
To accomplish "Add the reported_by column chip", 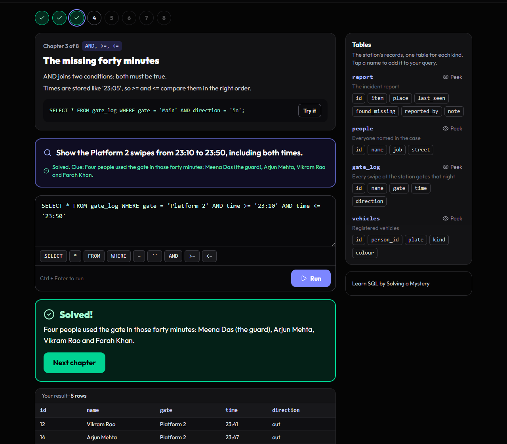I will pyautogui.click(x=421, y=111).
